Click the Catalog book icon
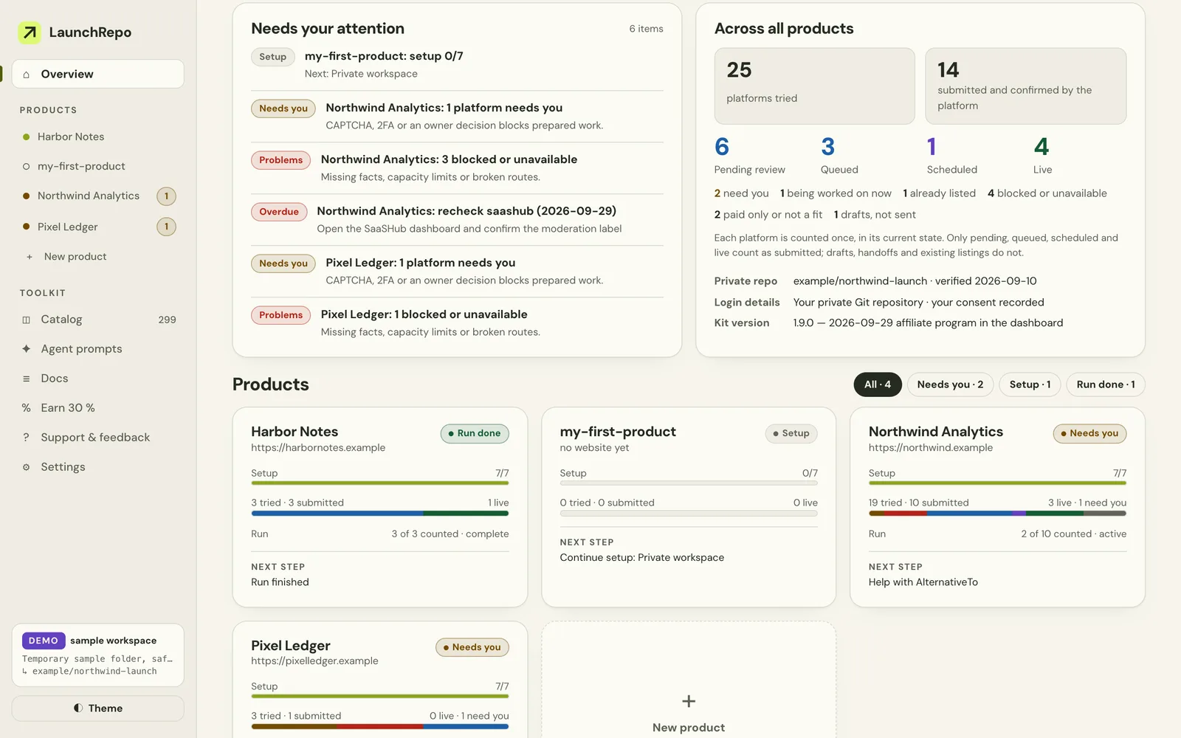 (27, 320)
